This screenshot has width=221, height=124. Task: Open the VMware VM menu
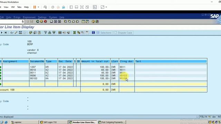[x=13, y=7]
